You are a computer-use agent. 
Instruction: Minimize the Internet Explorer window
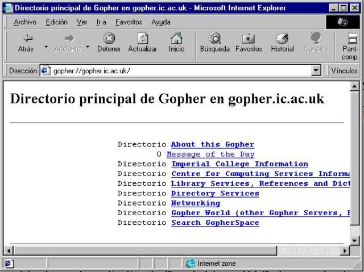(x=334, y=8)
